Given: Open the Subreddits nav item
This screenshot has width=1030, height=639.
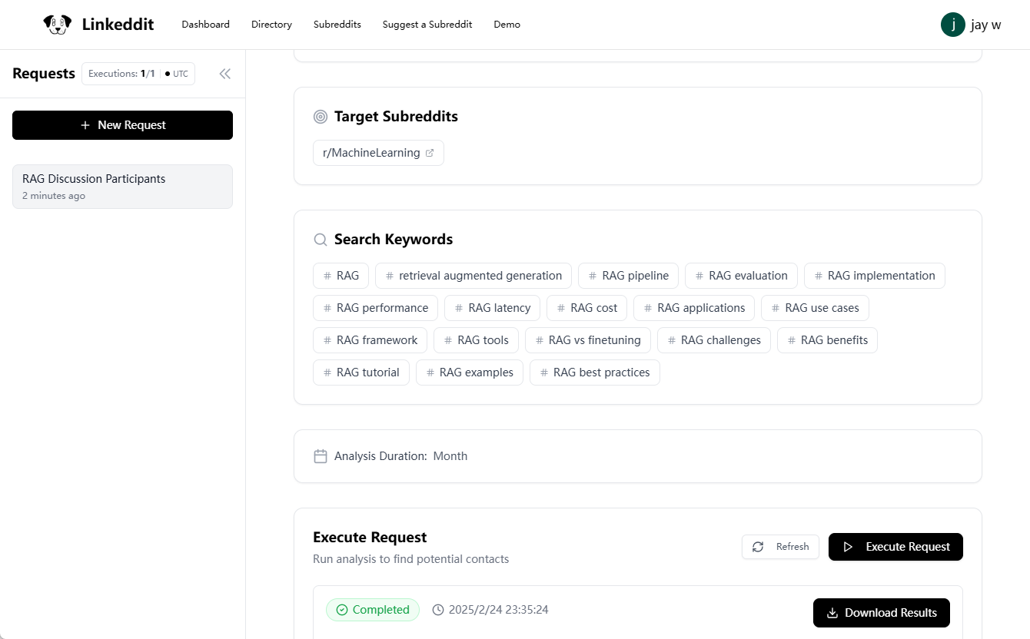Looking at the screenshot, I should tap(337, 25).
